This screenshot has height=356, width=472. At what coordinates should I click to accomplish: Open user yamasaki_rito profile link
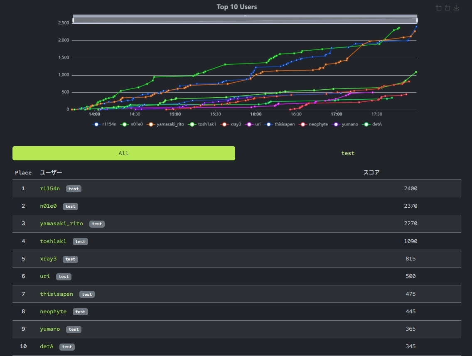click(x=61, y=223)
